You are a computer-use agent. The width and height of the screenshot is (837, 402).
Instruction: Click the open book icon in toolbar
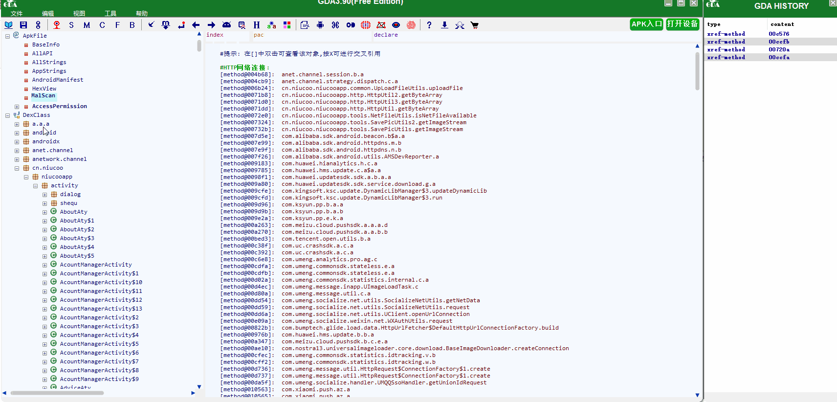[x=9, y=25]
